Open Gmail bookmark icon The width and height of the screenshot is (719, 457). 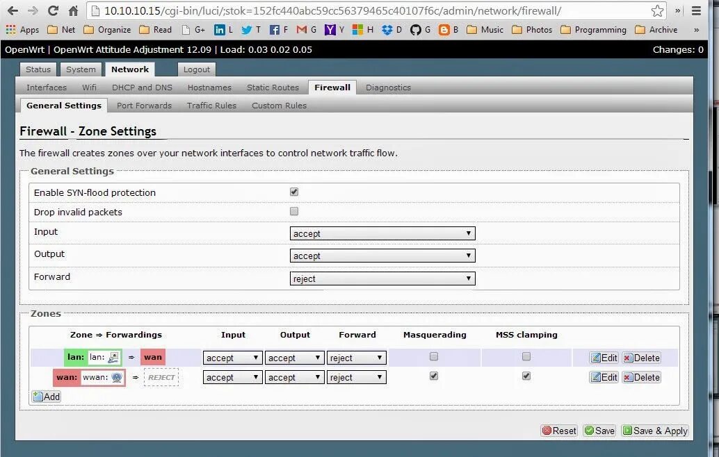click(301, 30)
